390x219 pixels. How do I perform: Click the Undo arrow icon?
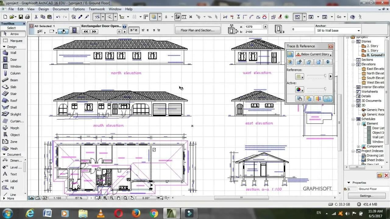(58, 17)
